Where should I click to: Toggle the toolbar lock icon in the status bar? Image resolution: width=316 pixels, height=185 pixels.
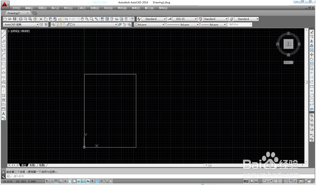click(x=290, y=181)
